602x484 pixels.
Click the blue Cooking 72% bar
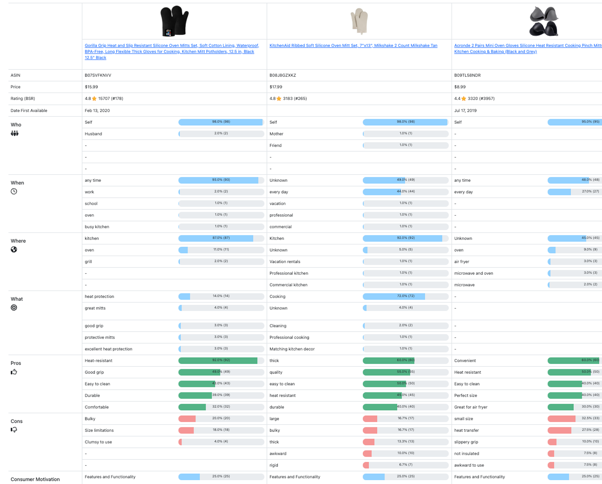394,297
